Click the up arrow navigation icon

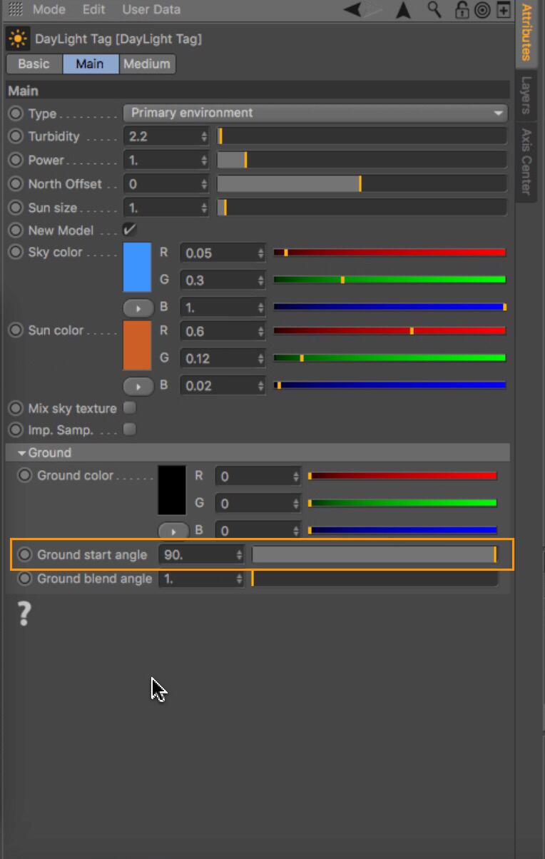(404, 9)
